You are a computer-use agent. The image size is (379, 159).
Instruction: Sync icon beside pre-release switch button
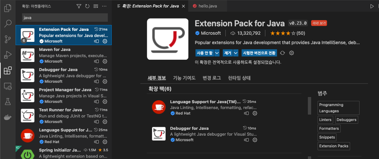tap(283, 53)
